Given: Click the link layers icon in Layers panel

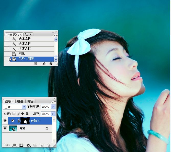Looking at the screenshot, I should coord(7,145).
